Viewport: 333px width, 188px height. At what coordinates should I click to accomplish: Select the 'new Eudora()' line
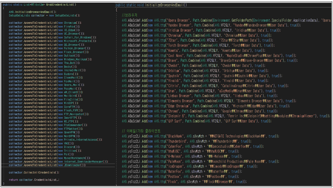[44, 74]
